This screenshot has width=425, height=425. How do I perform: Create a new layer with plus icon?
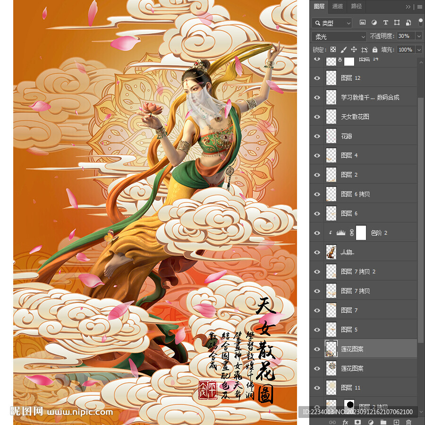click(397, 422)
